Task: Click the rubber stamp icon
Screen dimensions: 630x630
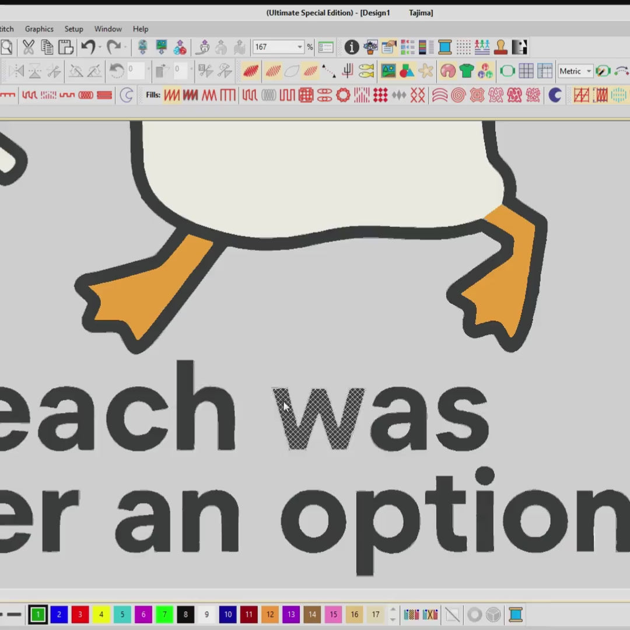Action: [x=501, y=47]
